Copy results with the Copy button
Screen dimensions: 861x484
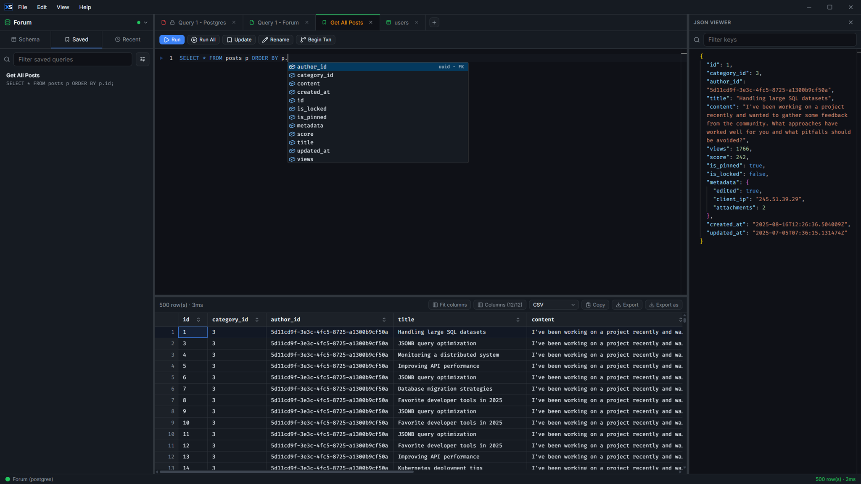click(x=595, y=305)
